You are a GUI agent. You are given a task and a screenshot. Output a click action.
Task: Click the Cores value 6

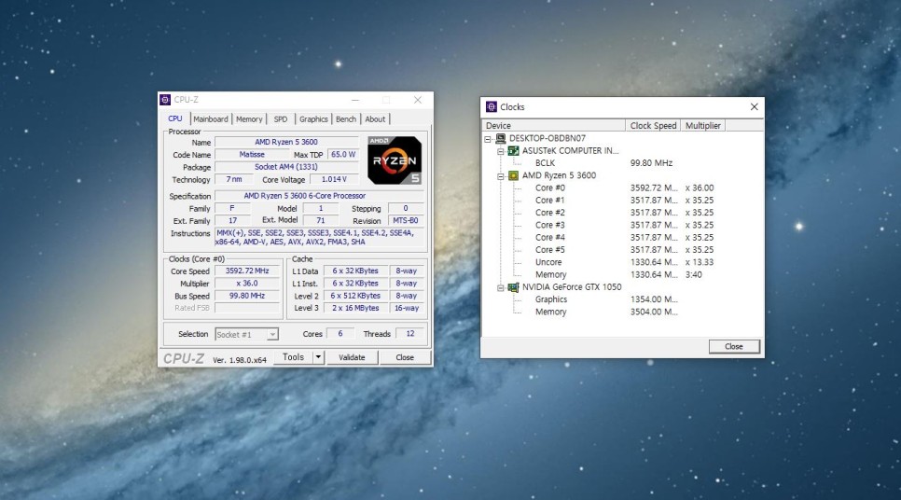pyautogui.click(x=340, y=333)
